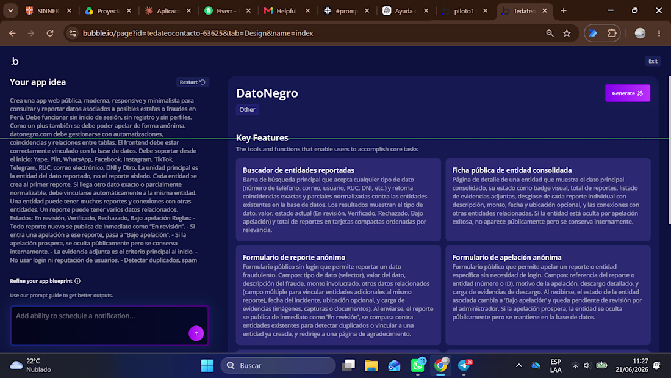
Task: Click the taskbar Buscar search box
Action: click(278, 366)
